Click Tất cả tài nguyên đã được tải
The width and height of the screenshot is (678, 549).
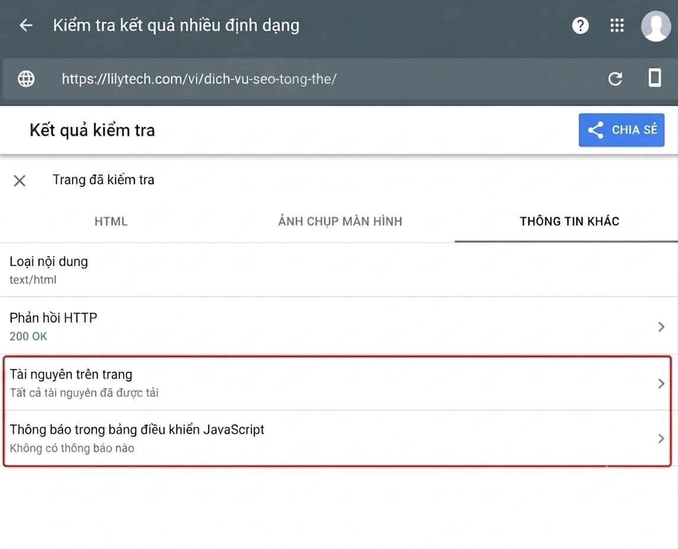coord(84,392)
